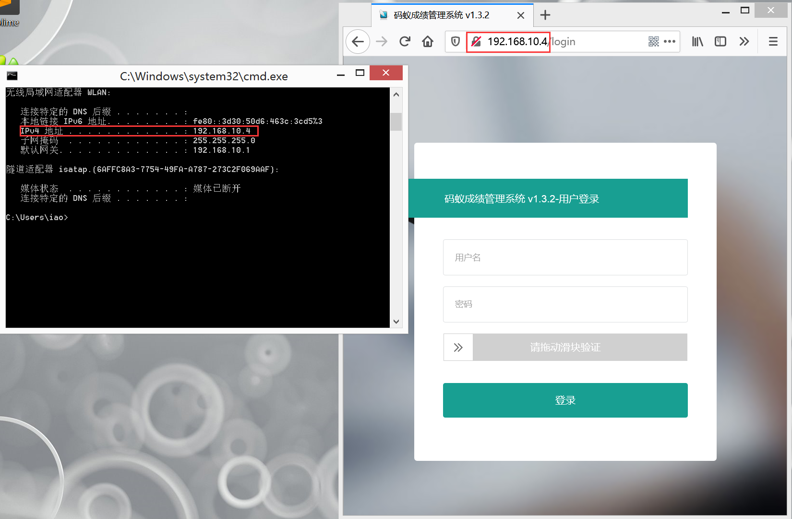This screenshot has height=519, width=792.
Task: Maximize the cmd.exe window
Action: (x=360, y=73)
